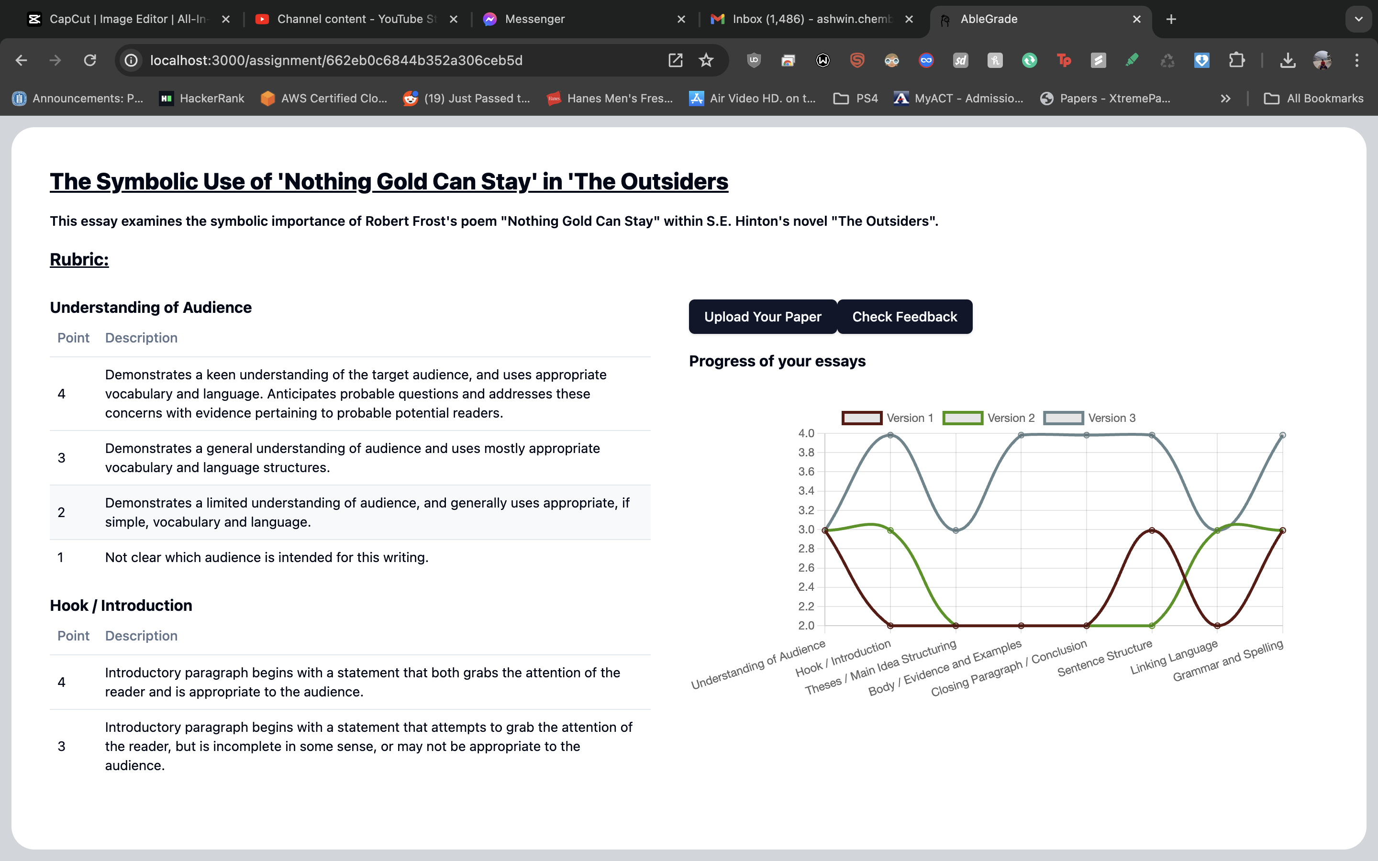The height and width of the screenshot is (861, 1378).
Task: Open the Extensions puzzle-piece icon
Action: pyautogui.click(x=1236, y=60)
